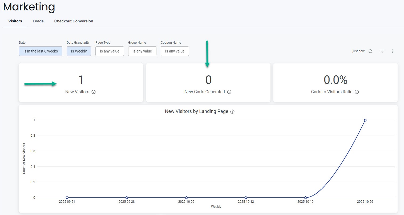Viewport: 404px width, 215px height.
Task: Click the 'New Visitors' card label
Action: pyautogui.click(x=77, y=92)
